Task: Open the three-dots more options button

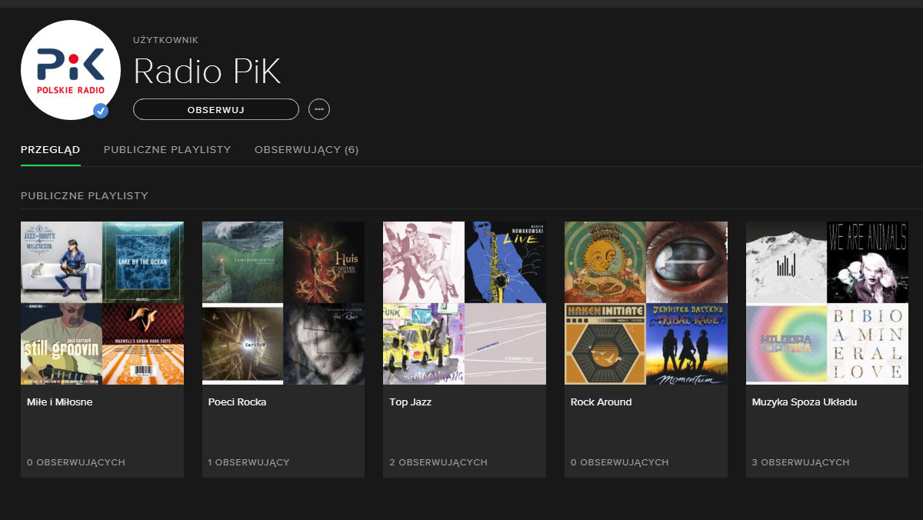Action: coord(319,109)
